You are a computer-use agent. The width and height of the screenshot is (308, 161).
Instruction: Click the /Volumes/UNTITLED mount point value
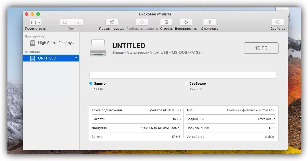[165, 110]
